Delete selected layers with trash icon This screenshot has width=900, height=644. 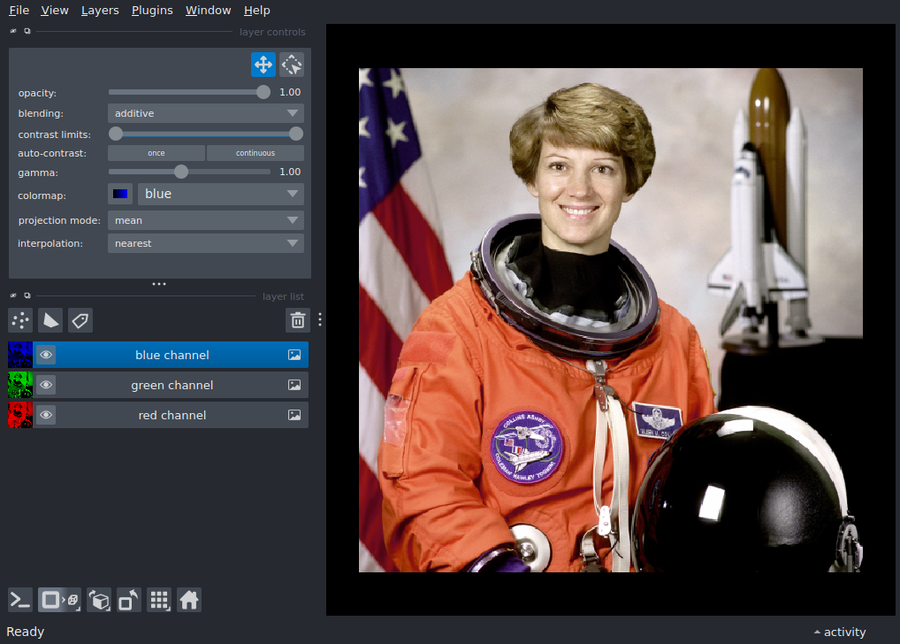(298, 320)
